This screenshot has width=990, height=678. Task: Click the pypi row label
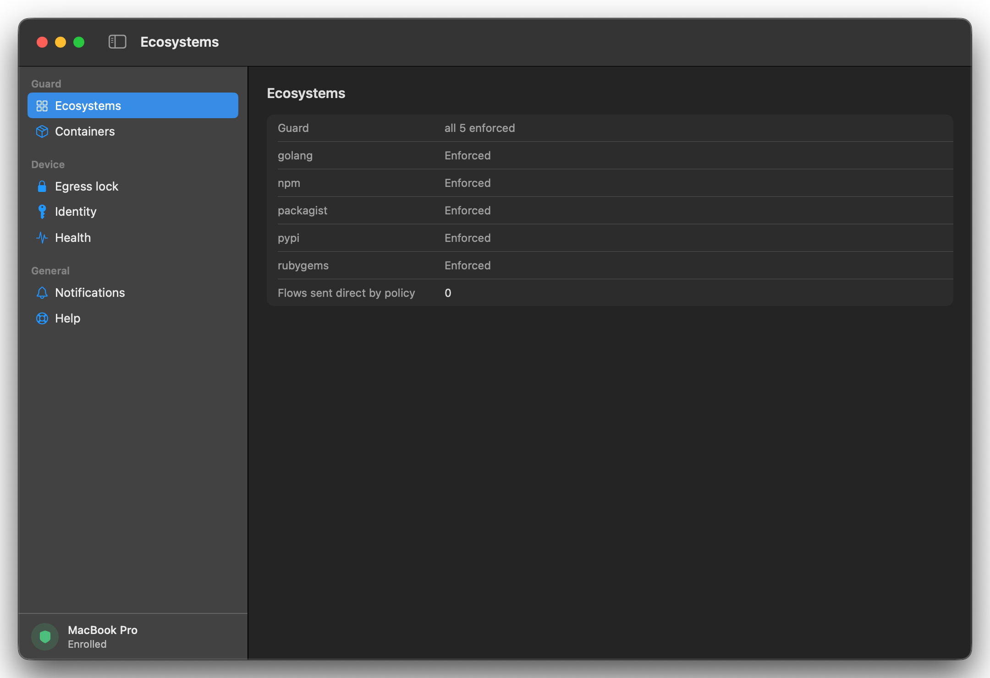tap(288, 238)
